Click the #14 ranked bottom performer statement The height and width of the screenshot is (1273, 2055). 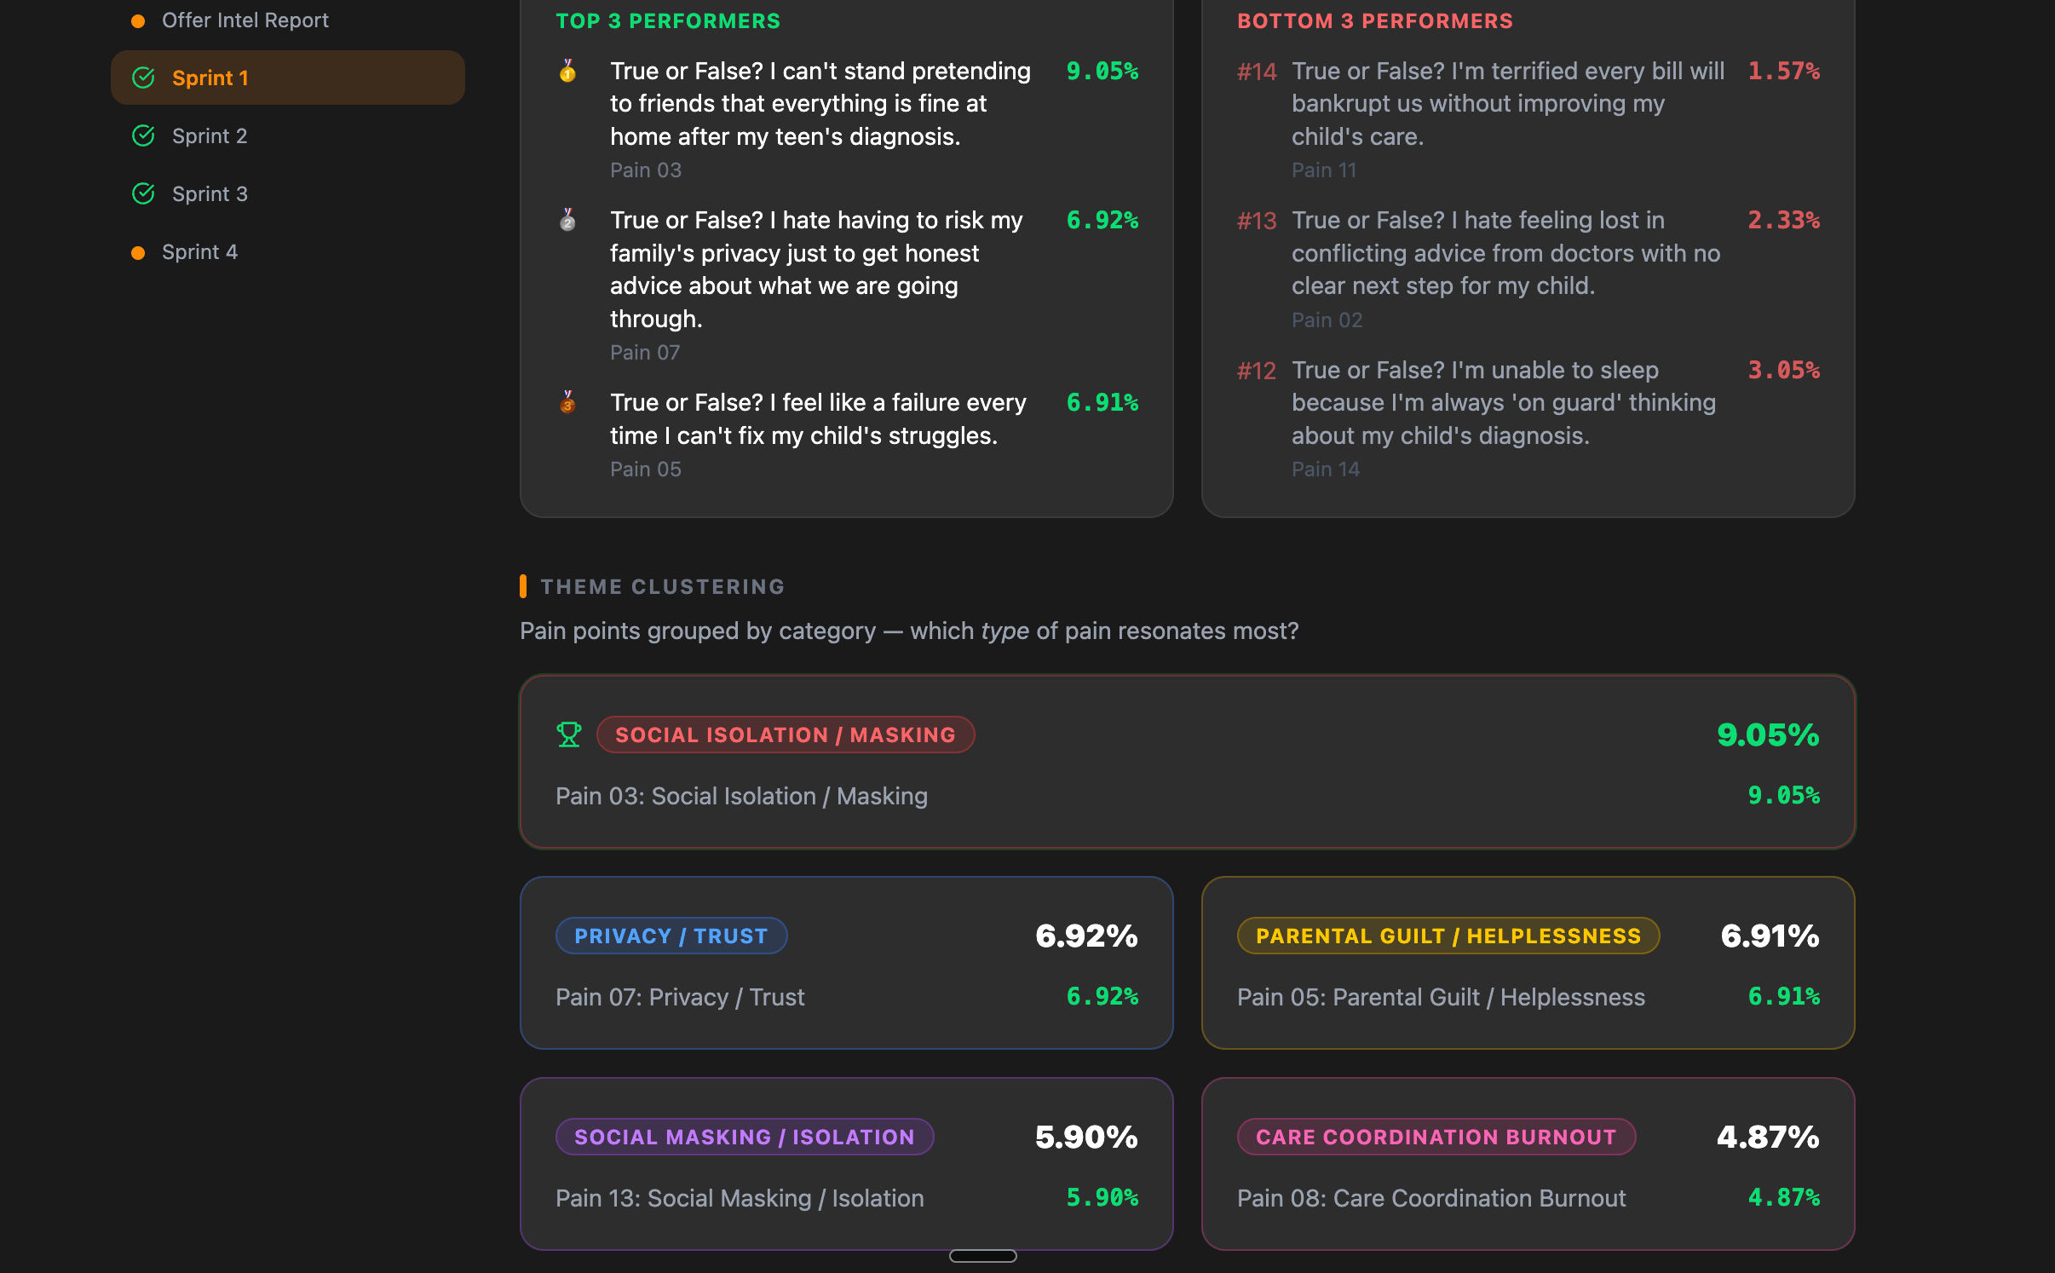pyautogui.click(x=1507, y=103)
